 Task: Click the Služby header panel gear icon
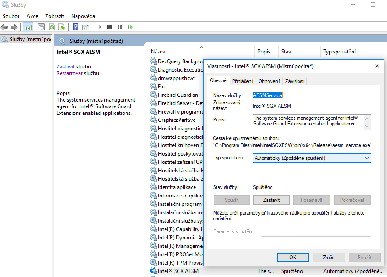pos(62,41)
